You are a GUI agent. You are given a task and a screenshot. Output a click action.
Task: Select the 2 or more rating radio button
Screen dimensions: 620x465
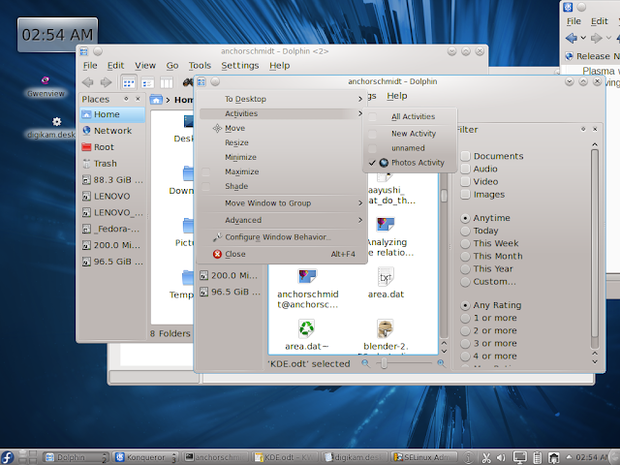tap(465, 330)
